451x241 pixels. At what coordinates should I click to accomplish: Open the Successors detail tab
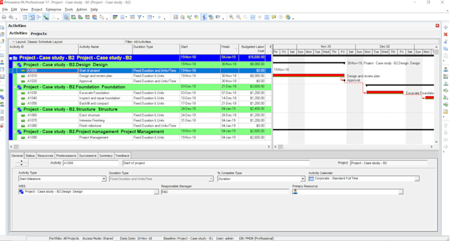coord(88,156)
